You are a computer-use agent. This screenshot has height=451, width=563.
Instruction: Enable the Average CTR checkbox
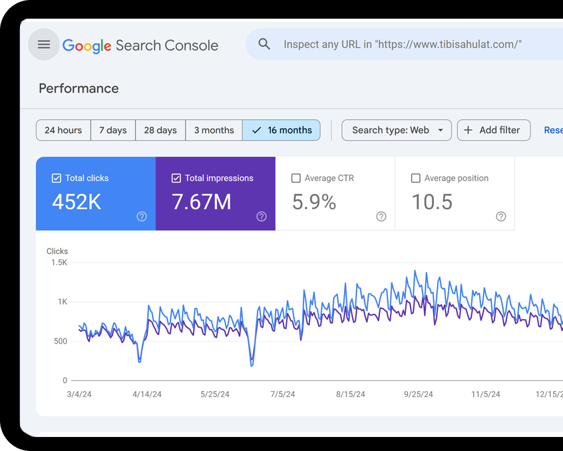click(x=296, y=178)
